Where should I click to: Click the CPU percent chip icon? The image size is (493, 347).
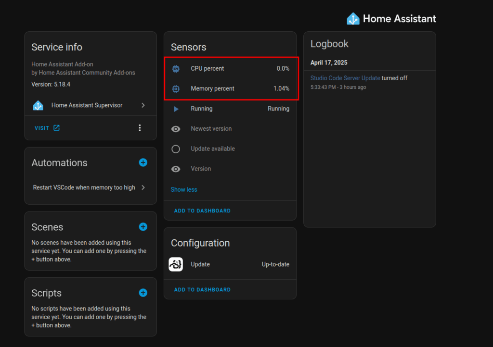[x=176, y=69]
